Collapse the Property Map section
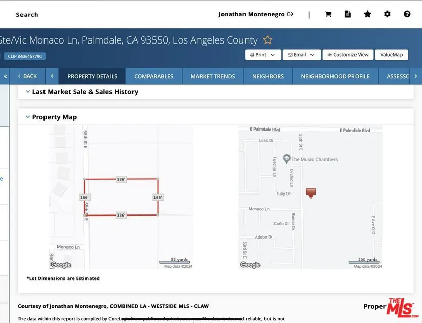Image resolution: width=422 pixels, height=323 pixels. click(28, 117)
